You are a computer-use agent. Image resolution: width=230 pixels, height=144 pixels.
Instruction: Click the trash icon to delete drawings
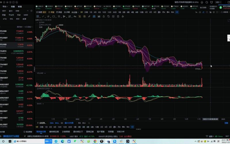pyautogui.click(x=118, y=16)
